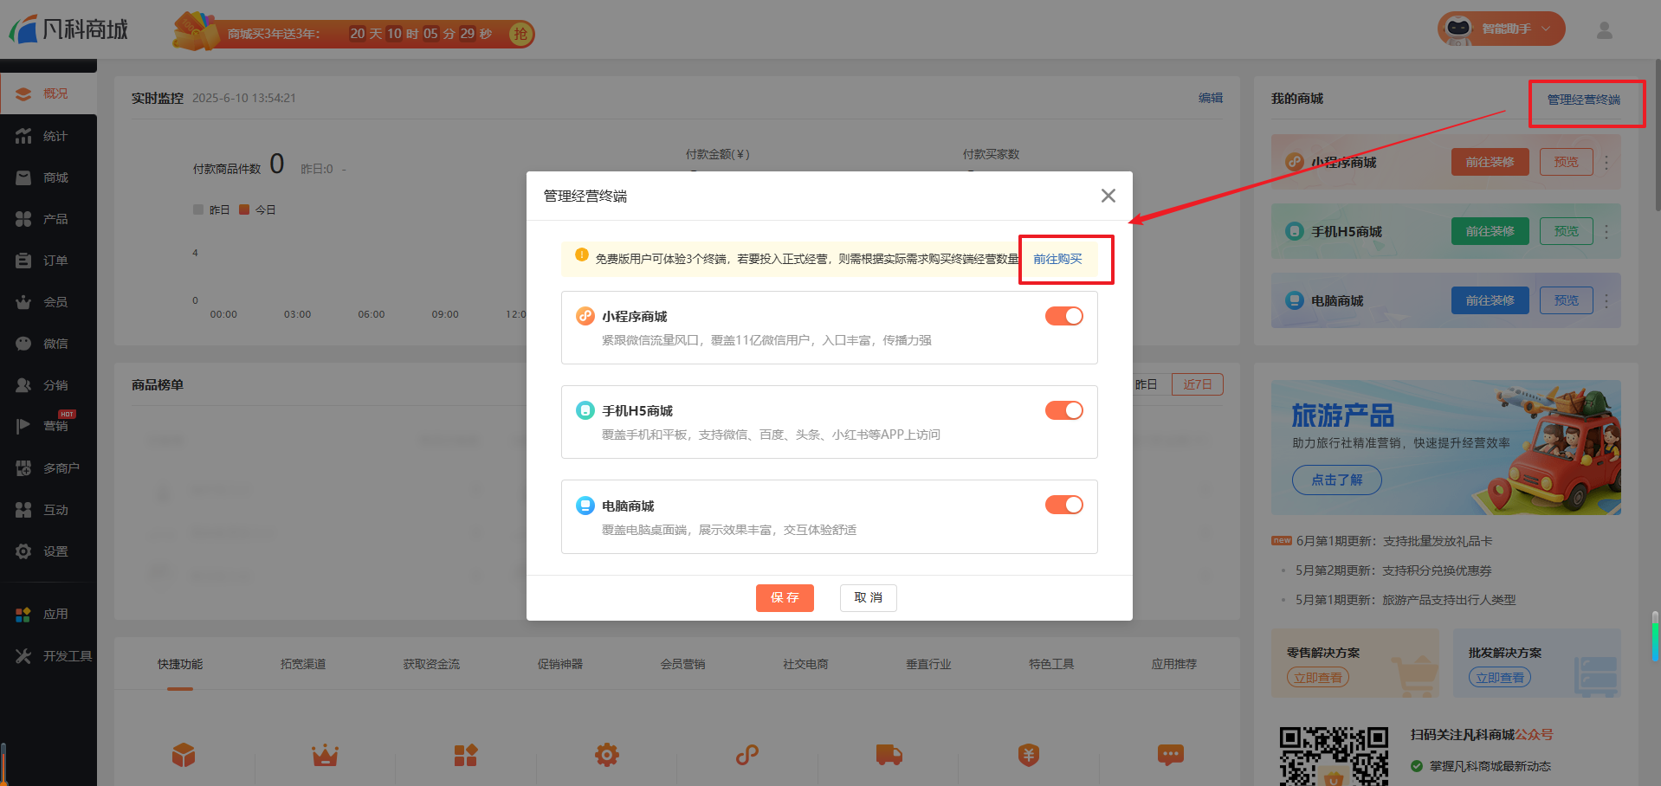Click the 管理经营终端 link
The height and width of the screenshot is (786, 1661).
(x=1584, y=100)
